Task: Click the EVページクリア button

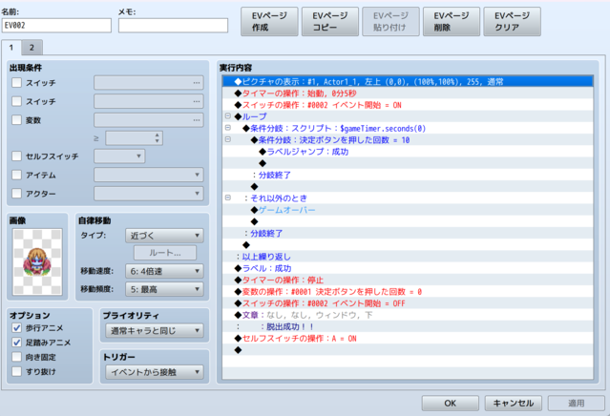Action: (x=512, y=21)
